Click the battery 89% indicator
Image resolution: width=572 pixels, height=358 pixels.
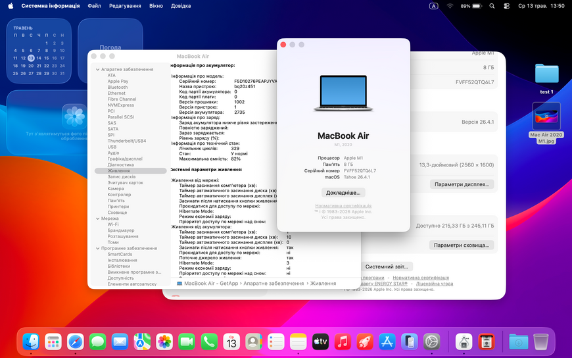471,6
